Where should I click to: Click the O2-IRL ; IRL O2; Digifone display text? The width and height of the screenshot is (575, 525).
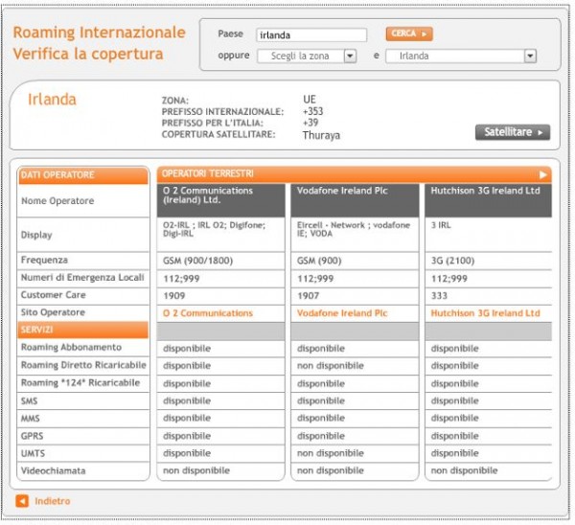coord(214,229)
